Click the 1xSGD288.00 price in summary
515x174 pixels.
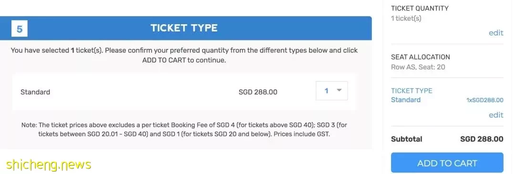tap(485, 100)
